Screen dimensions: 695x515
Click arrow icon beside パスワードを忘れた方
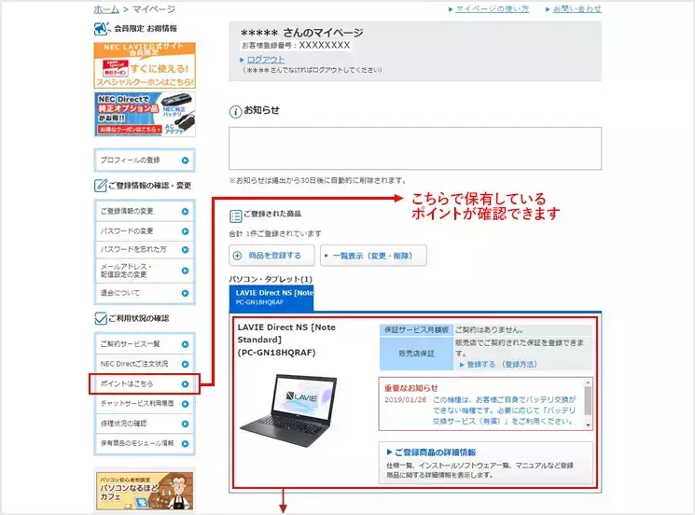pos(186,250)
